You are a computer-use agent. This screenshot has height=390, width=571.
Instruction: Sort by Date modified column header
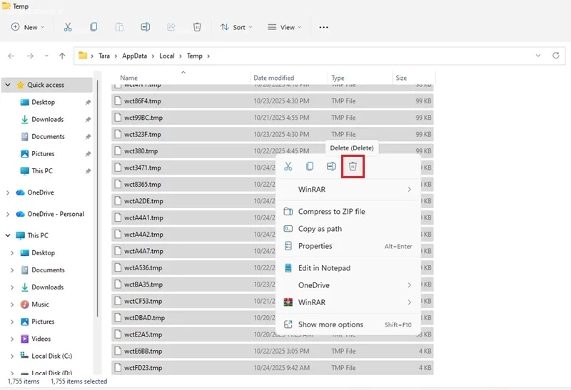[x=273, y=78]
